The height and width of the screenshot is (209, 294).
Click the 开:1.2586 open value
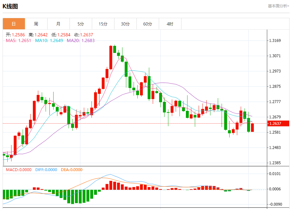pyautogui.click(x=15, y=35)
